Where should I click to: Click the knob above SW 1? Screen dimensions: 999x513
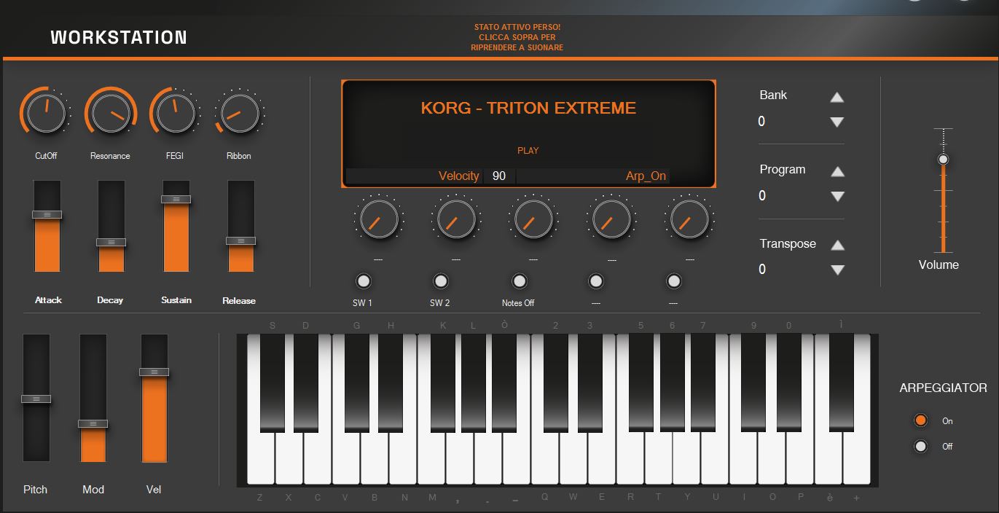tap(380, 219)
